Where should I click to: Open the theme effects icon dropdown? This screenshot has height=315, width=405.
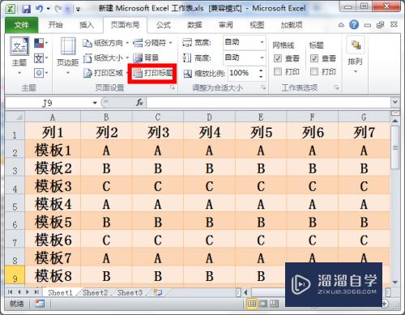tap(41, 73)
